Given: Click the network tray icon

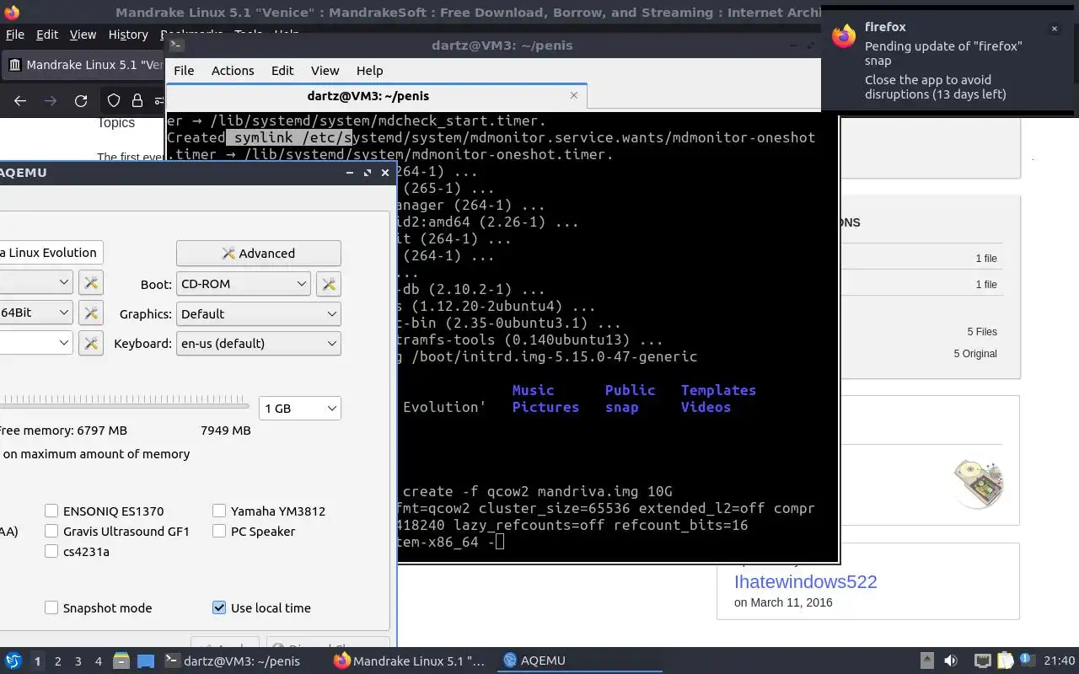Looking at the screenshot, I should pyautogui.click(x=983, y=661).
